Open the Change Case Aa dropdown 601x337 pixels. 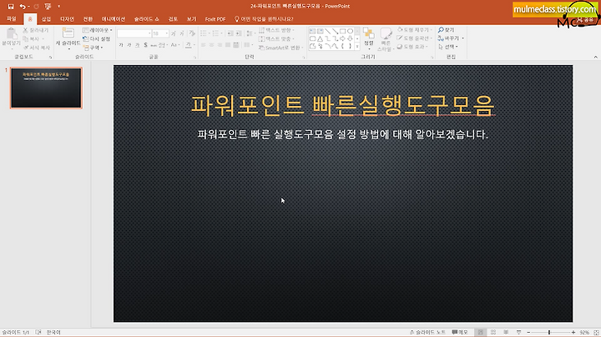pos(174,45)
